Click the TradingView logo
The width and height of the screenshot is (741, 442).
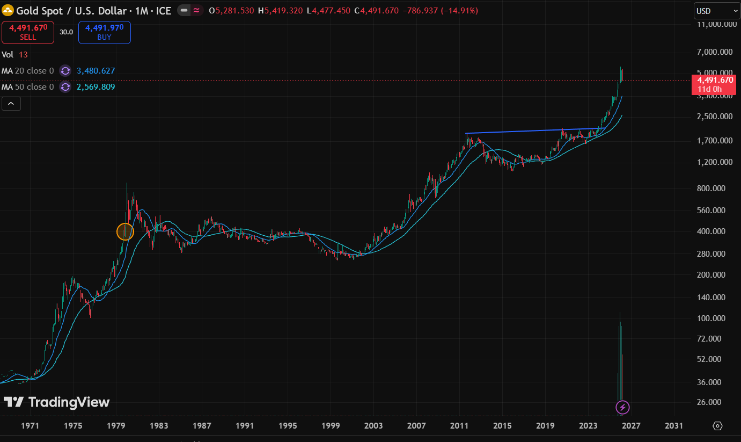point(56,402)
